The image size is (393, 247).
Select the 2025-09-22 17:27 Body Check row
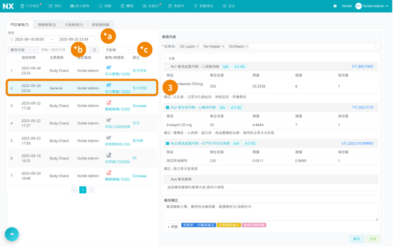click(x=83, y=123)
